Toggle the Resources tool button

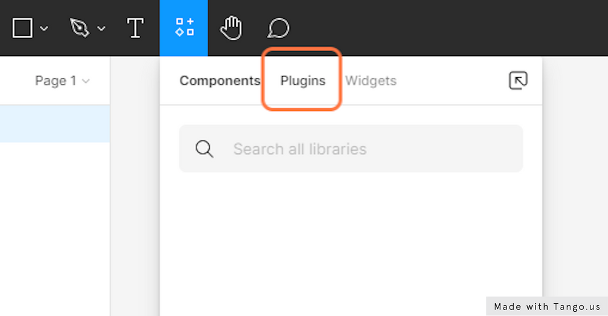click(x=184, y=28)
